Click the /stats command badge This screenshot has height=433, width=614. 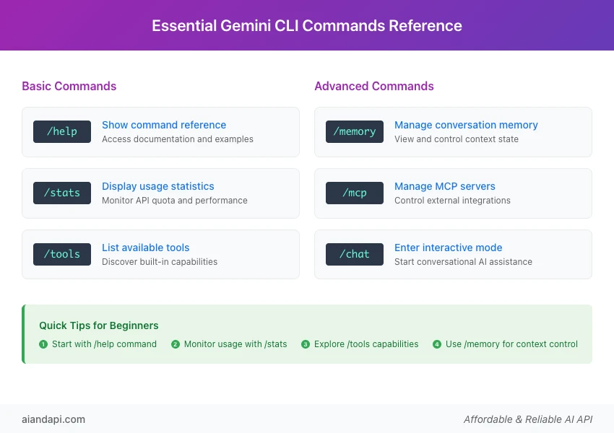62,193
